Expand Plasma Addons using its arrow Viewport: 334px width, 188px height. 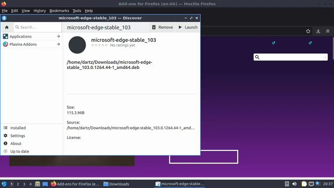[58, 44]
